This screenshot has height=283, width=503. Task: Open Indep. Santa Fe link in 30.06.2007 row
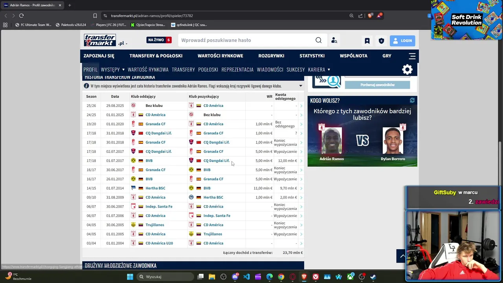(x=159, y=207)
